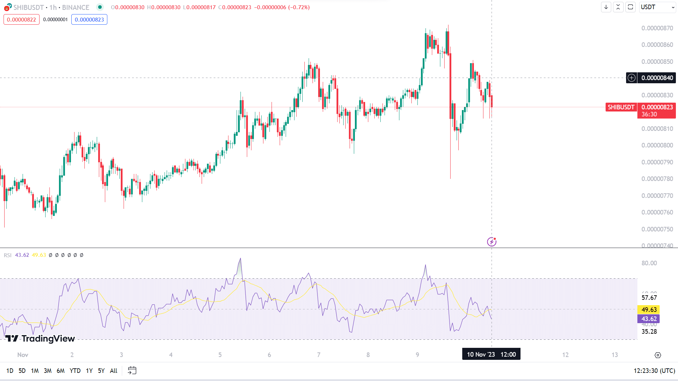The image size is (678, 381).
Task: Click the 0.00000840 crosshair price label
Action: pyautogui.click(x=657, y=78)
